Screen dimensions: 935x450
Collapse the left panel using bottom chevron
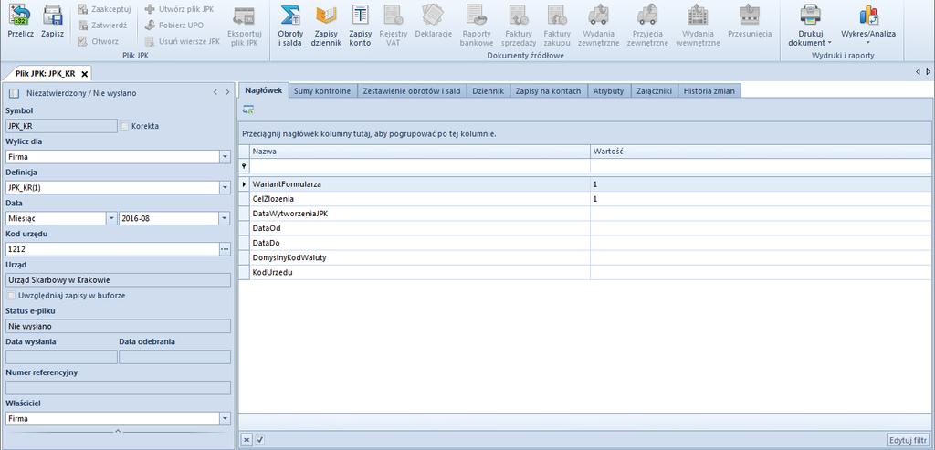point(118,430)
